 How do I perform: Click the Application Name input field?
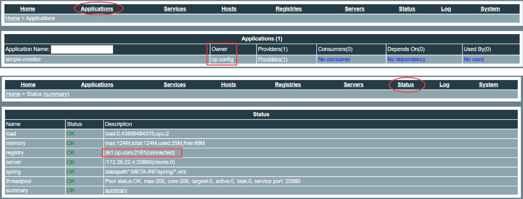(x=82, y=49)
